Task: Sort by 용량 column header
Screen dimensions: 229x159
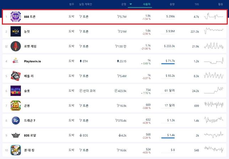Action: (x=171, y=5)
